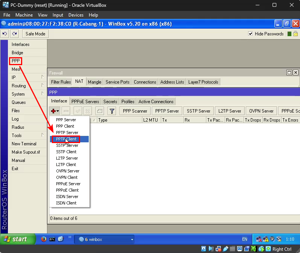Click the Safe Mode button
Screen dimensions: 300x253
tap(35, 34)
